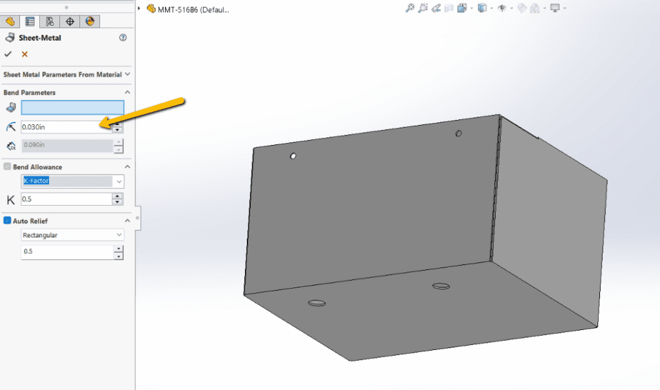The image size is (660, 390).
Task: Activate the Rotate View tool
Action: click(x=435, y=6)
